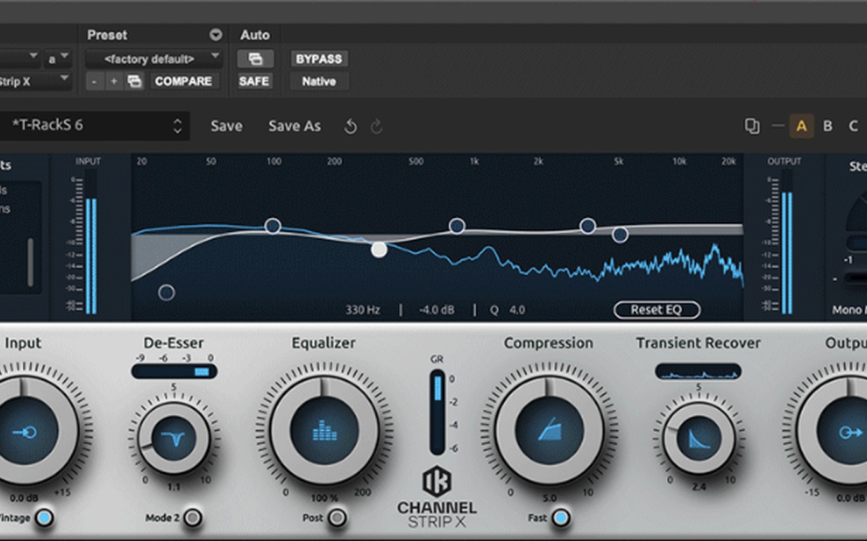Click the Equalizer 100 % value

[x=324, y=498]
